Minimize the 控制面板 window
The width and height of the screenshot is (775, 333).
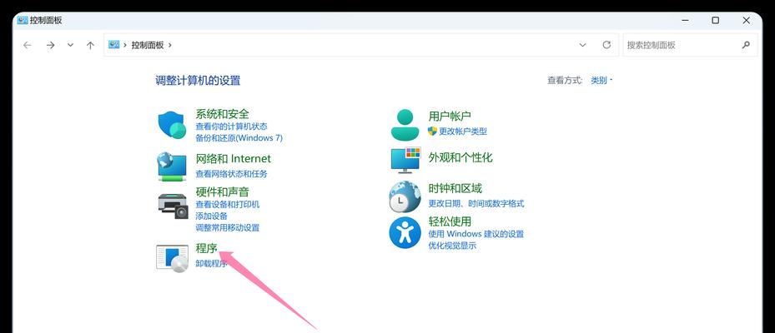[685, 21]
